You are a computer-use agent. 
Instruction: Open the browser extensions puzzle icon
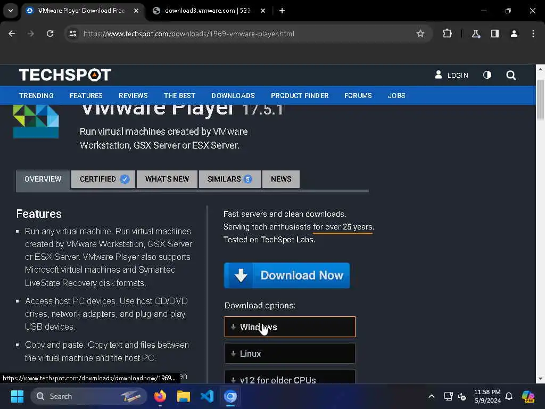(447, 34)
